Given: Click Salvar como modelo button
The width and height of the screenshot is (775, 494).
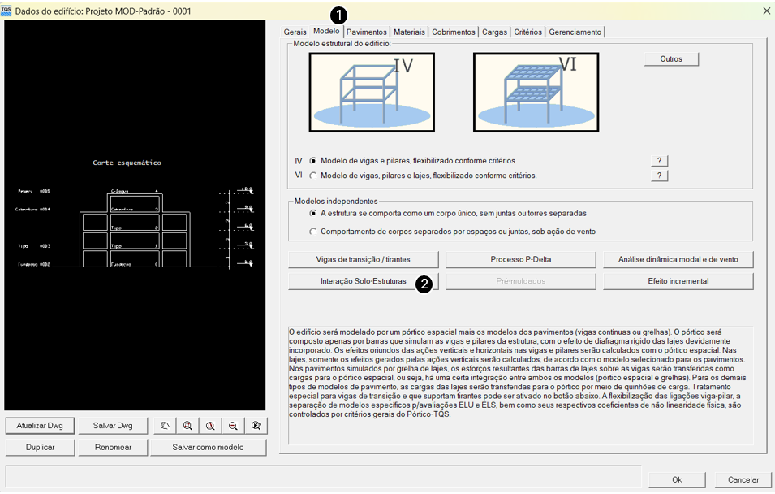Looking at the screenshot, I should [208, 448].
